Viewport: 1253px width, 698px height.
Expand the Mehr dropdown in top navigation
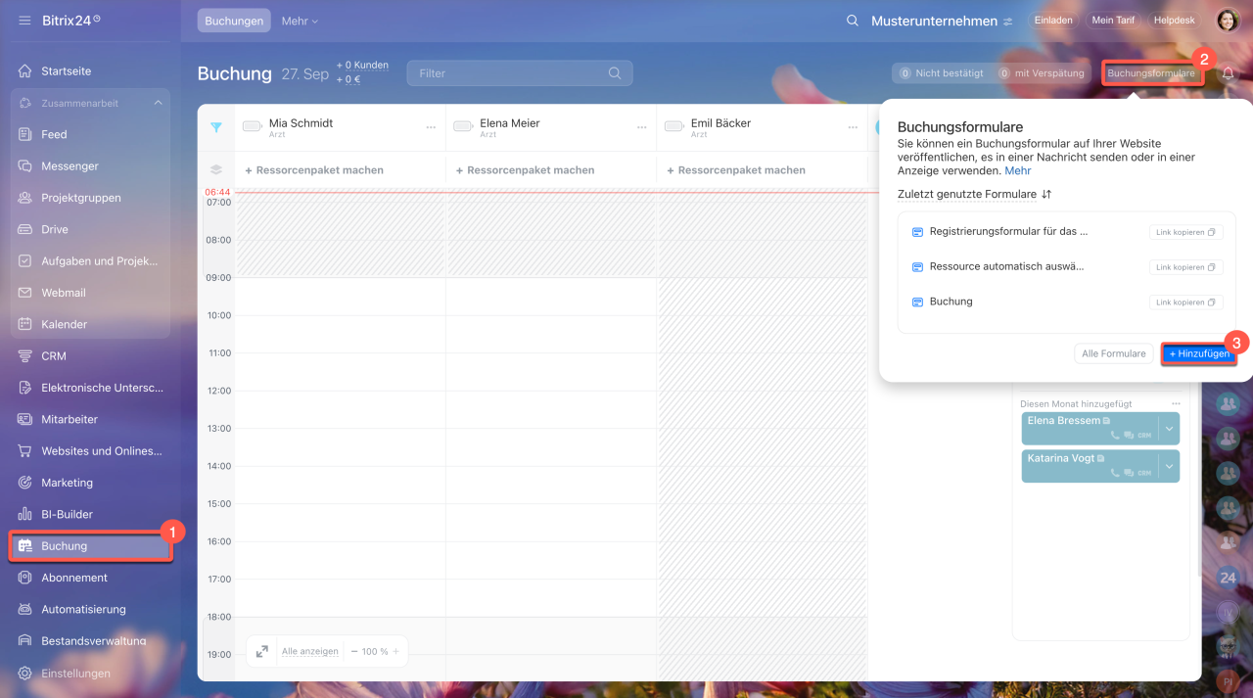[x=300, y=21]
